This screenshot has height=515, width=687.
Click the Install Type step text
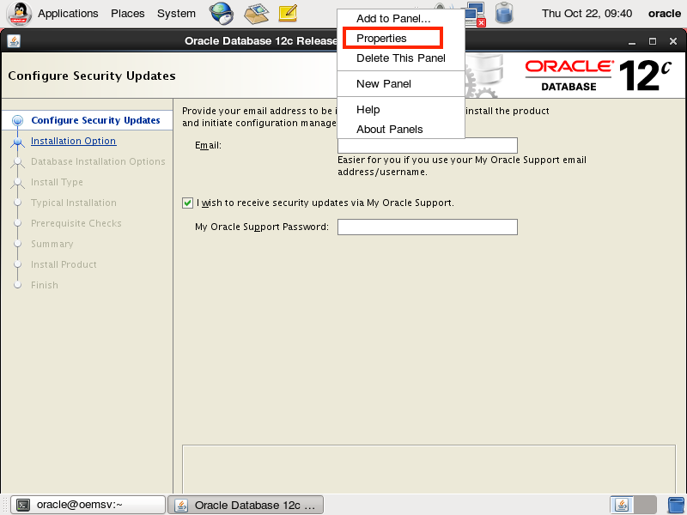pos(57,182)
